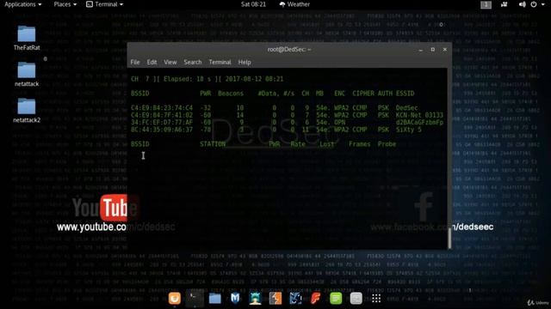Click the Frames column header

pos(360,144)
